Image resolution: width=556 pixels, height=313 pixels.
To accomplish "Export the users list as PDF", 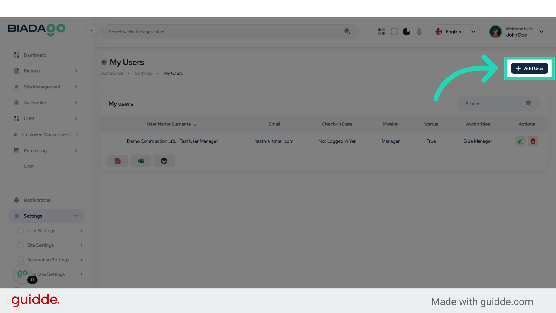I will [x=118, y=161].
